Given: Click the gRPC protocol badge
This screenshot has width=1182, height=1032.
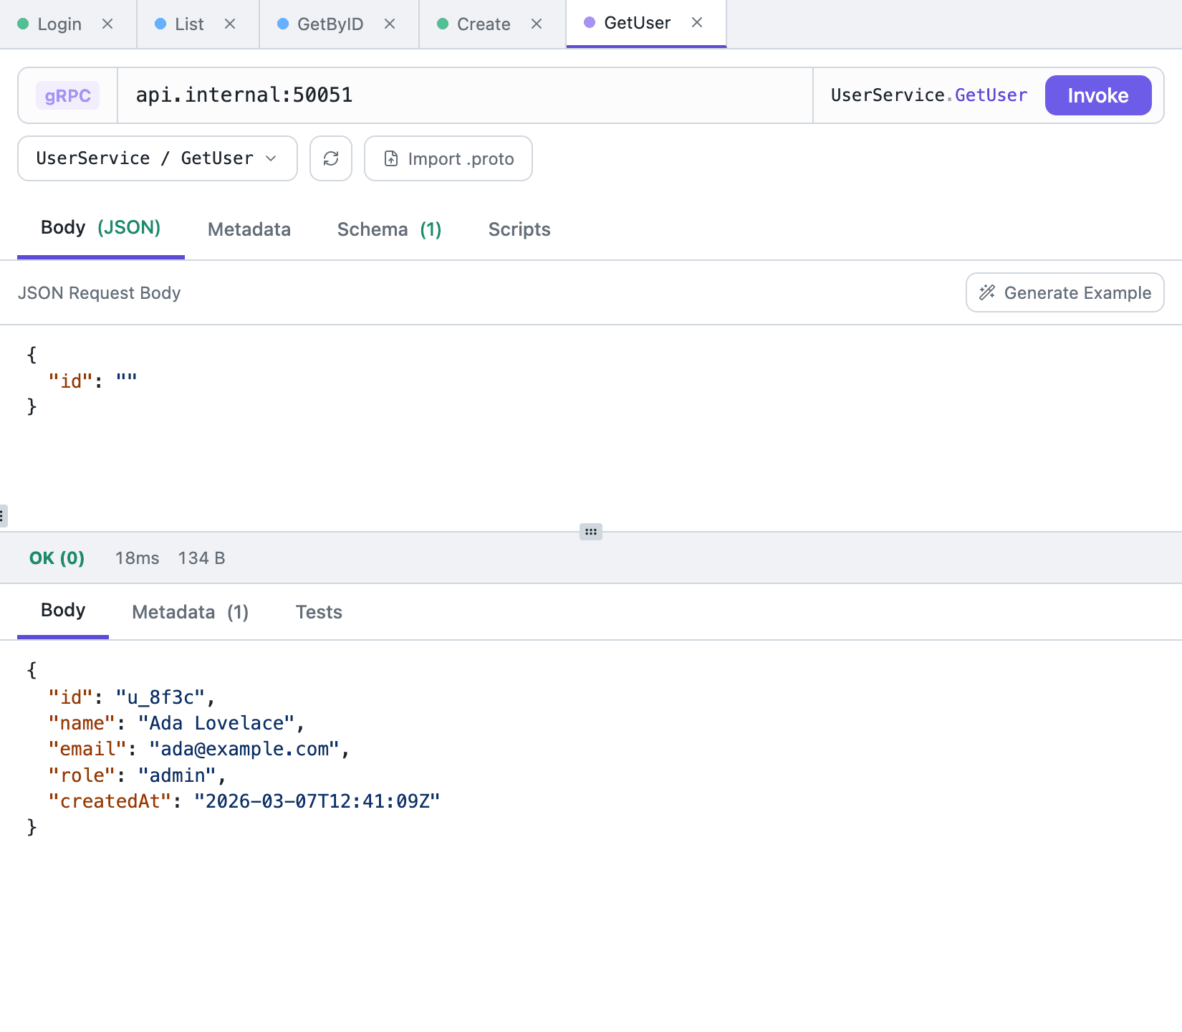Looking at the screenshot, I should tap(68, 95).
